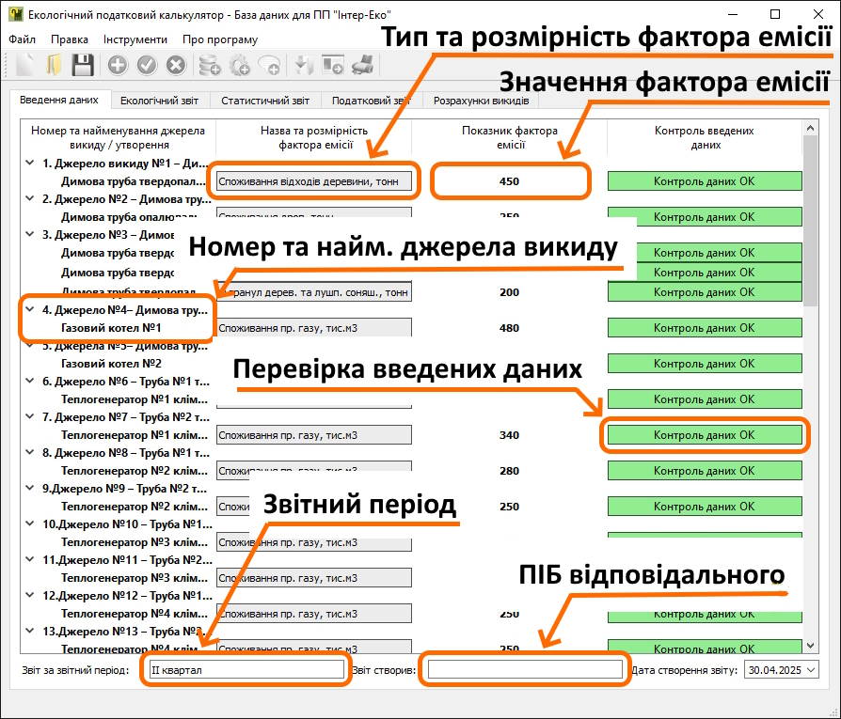Viewport: 841px width, 719px height.
Task: Click Контроль даних OK in the 480 row
Action: (x=705, y=328)
